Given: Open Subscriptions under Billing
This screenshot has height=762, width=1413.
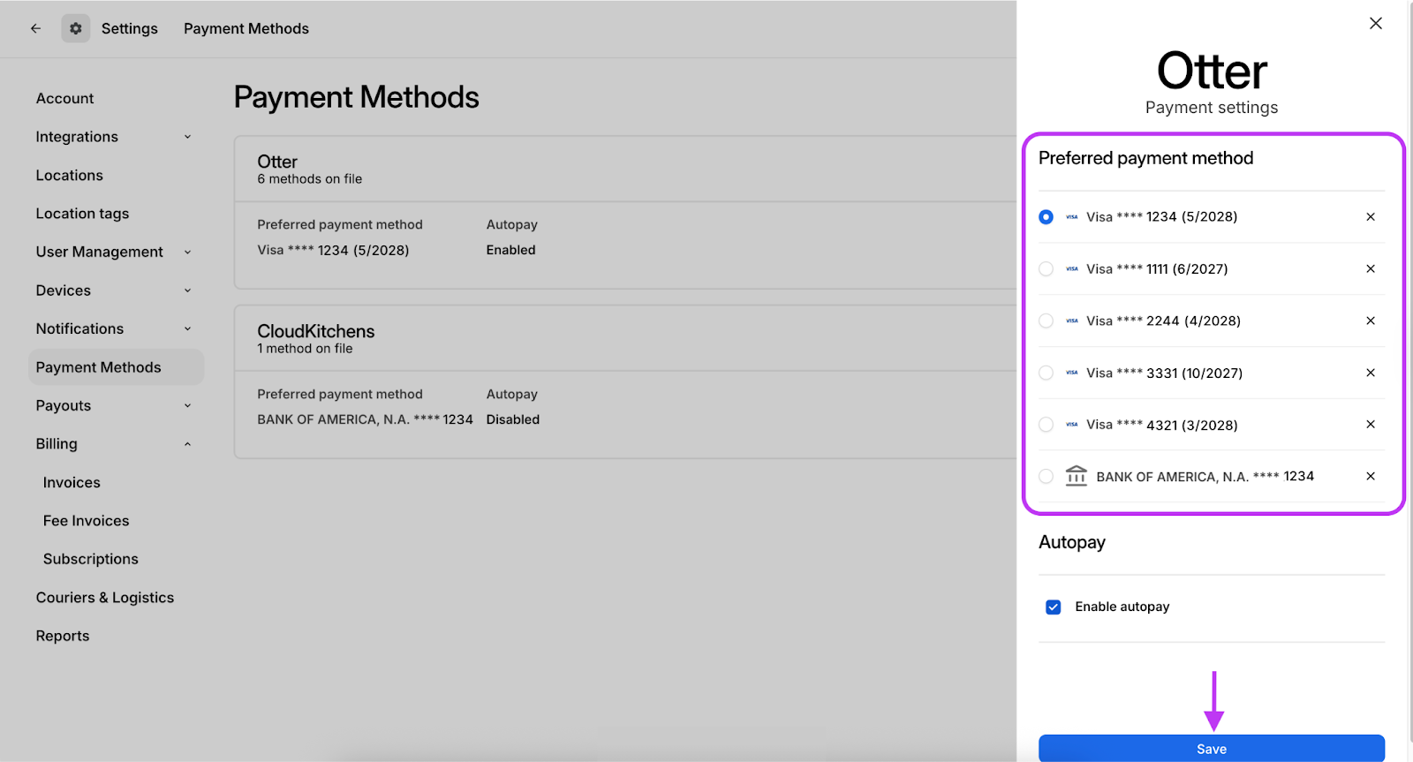Looking at the screenshot, I should (x=90, y=559).
